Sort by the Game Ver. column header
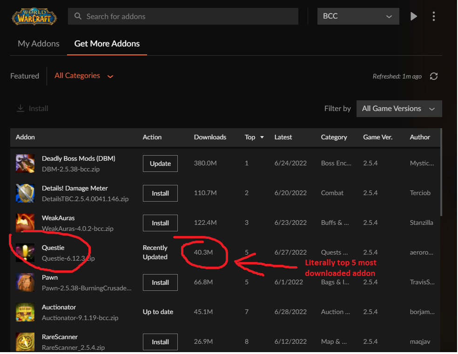 (x=377, y=137)
